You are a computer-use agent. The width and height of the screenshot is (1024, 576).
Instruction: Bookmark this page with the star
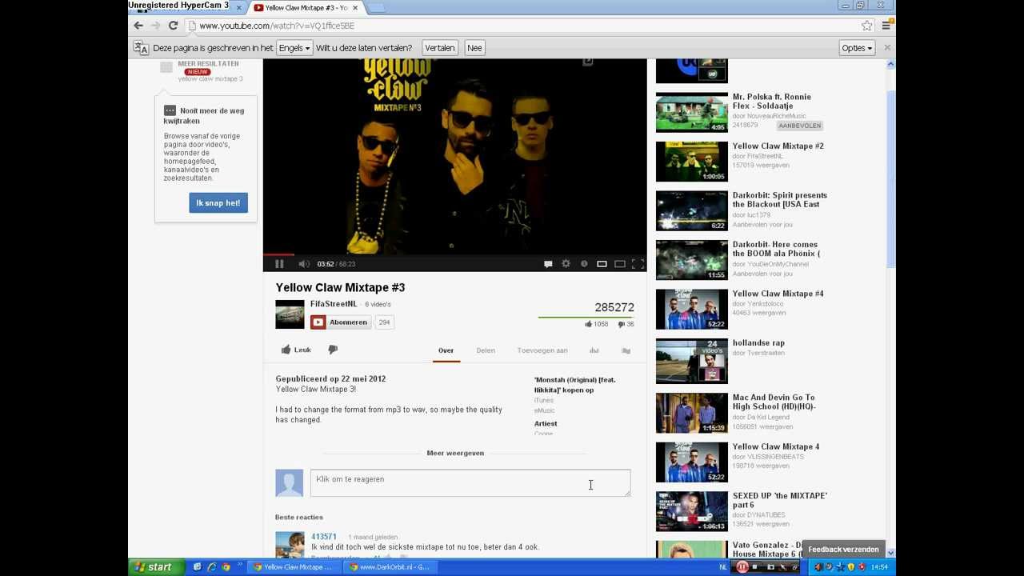click(x=866, y=26)
